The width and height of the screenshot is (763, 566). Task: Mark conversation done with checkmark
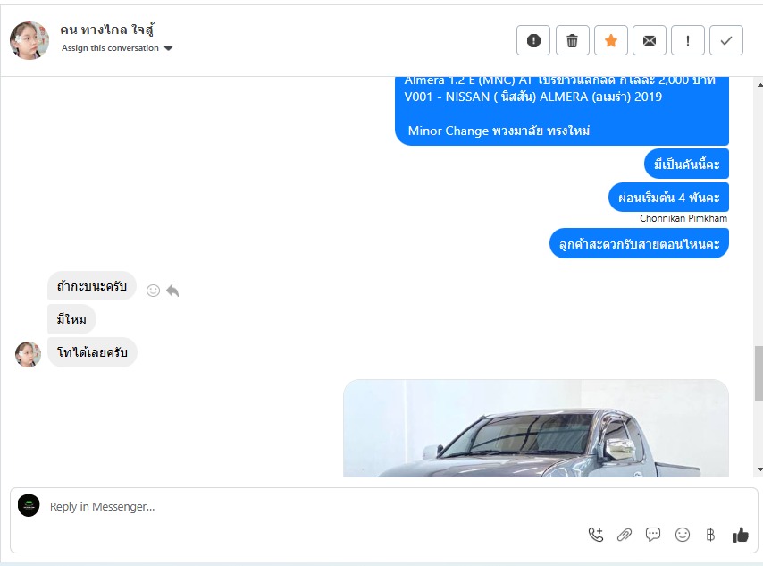[x=726, y=40]
